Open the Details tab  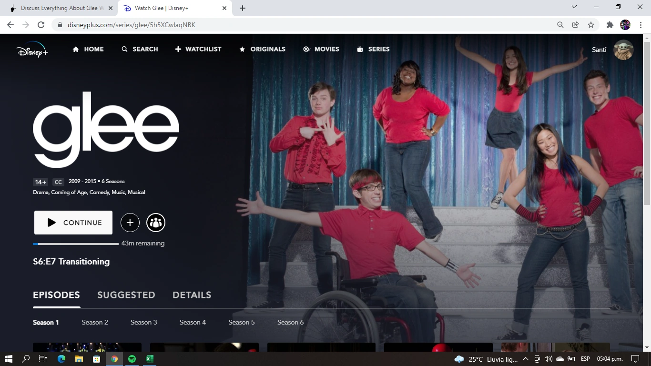[192, 295]
